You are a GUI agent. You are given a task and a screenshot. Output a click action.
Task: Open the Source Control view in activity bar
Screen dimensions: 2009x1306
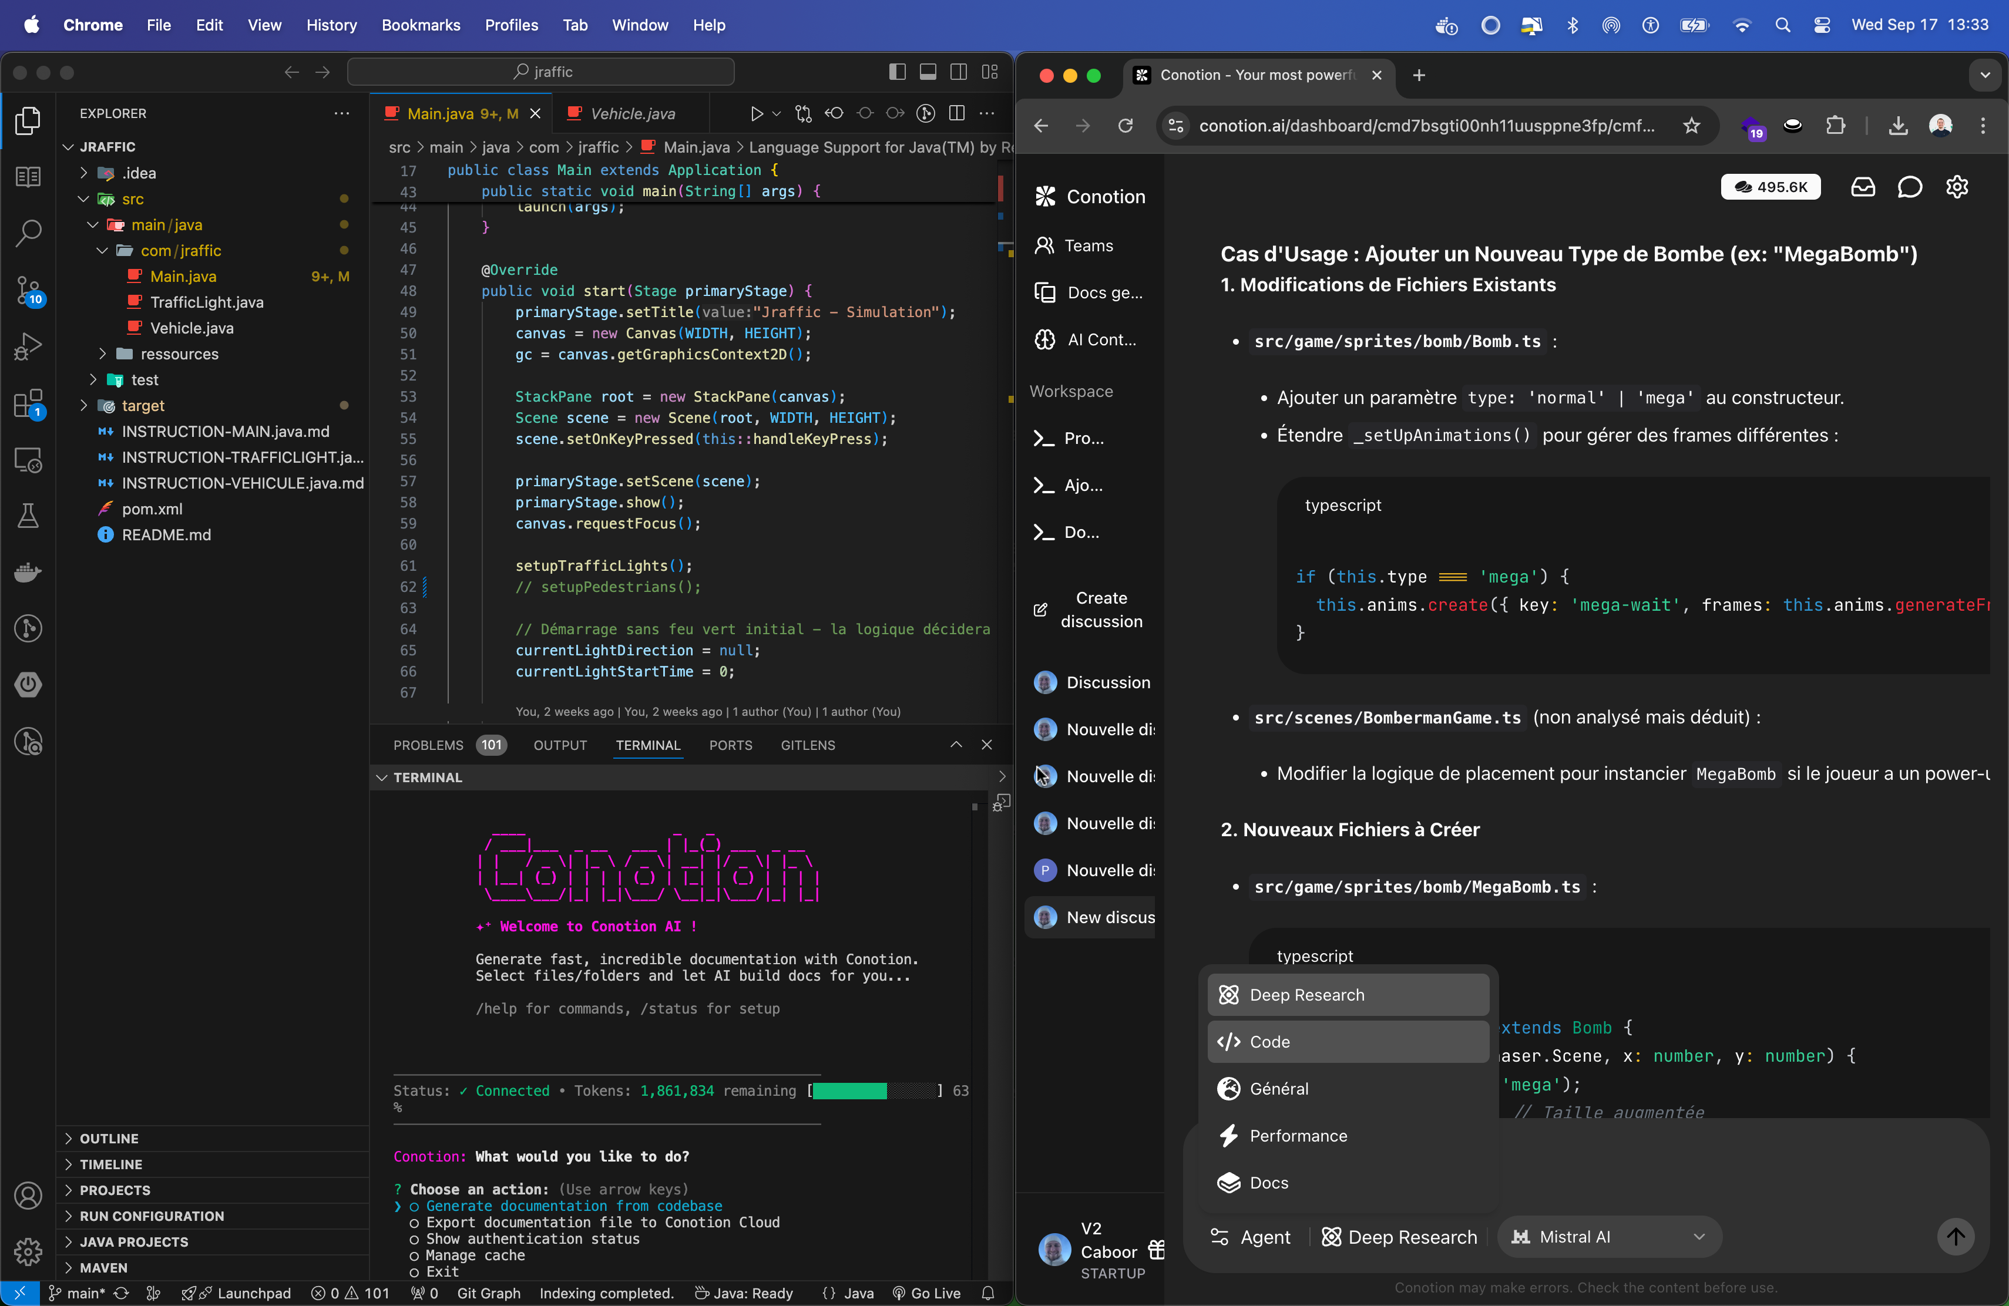point(28,290)
